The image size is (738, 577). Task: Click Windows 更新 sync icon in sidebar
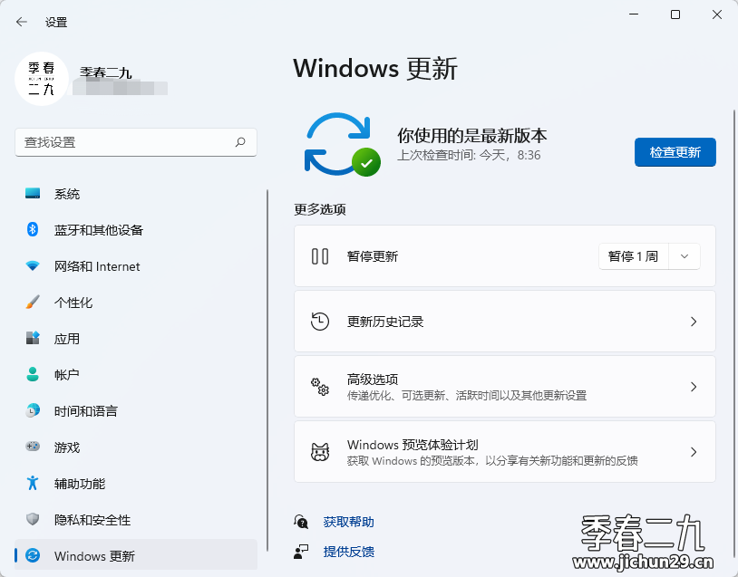[x=33, y=555]
